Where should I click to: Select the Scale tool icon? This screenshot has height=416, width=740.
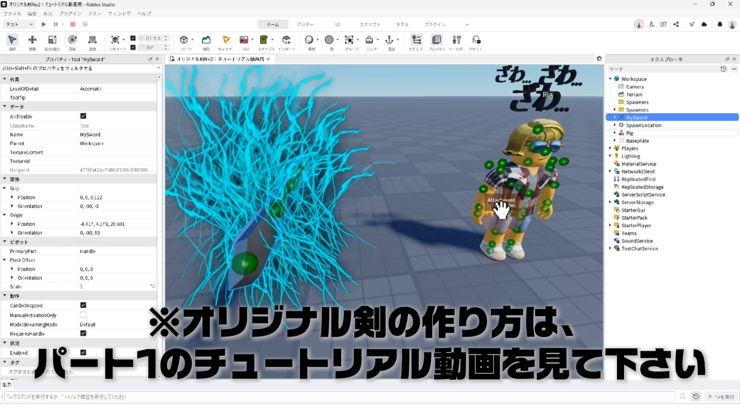(52, 40)
